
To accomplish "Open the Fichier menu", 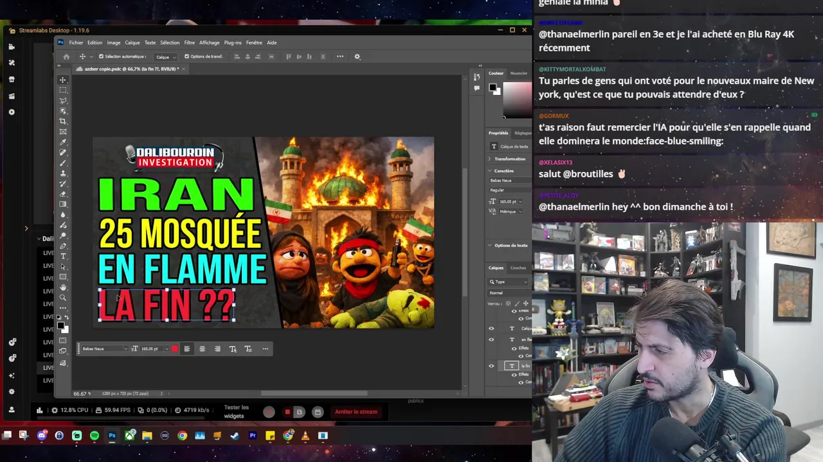I will click(76, 42).
